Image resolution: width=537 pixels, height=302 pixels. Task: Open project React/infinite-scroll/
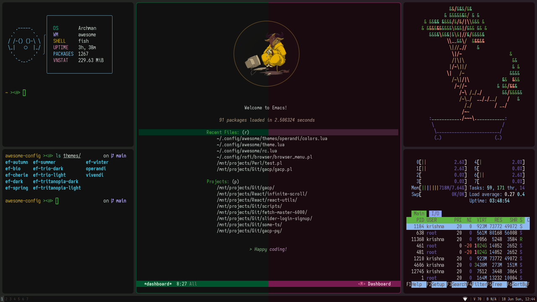pyautogui.click(x=262, y=194)
